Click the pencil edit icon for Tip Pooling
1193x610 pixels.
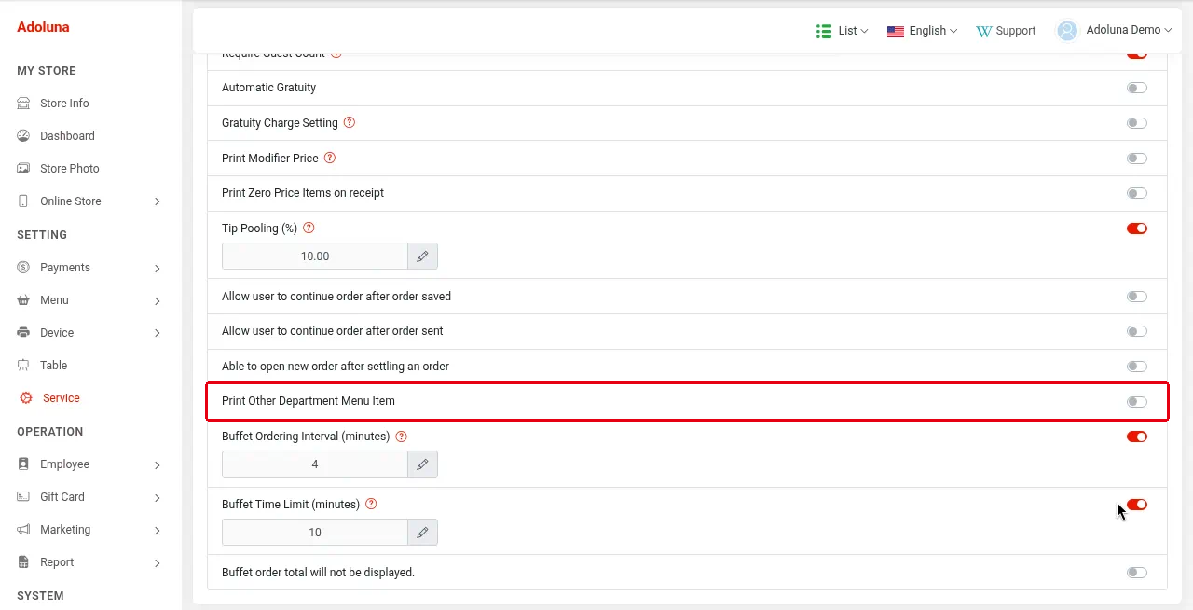click(422, 256)
